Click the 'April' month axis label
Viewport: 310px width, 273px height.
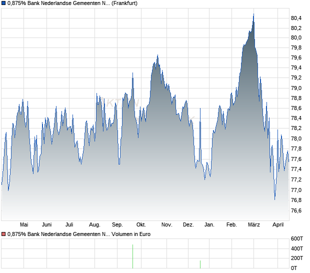tap(278, 225)
